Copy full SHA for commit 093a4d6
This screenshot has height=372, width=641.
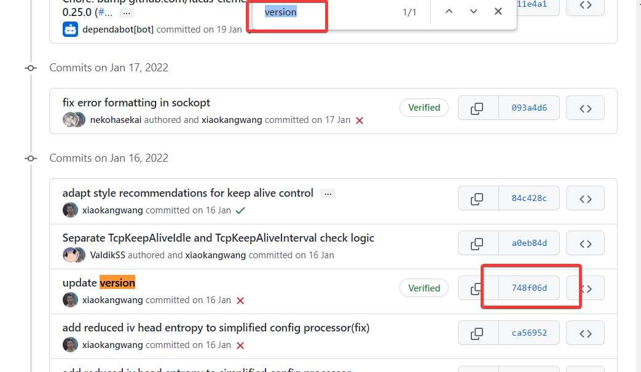point(478,109)
